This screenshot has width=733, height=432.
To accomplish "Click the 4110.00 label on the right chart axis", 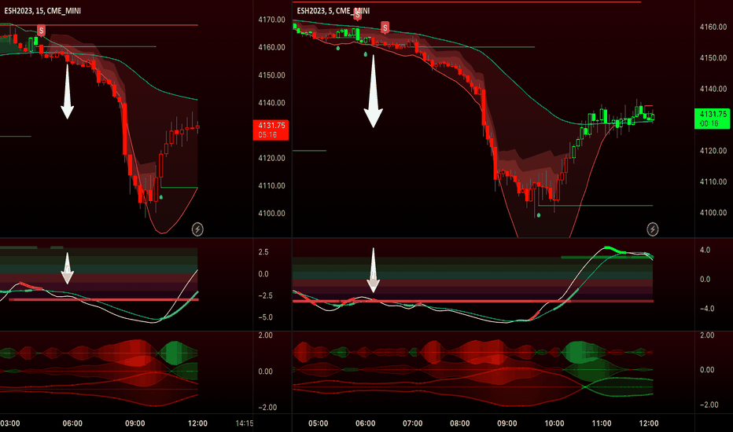I will click(x=713, y=181).
